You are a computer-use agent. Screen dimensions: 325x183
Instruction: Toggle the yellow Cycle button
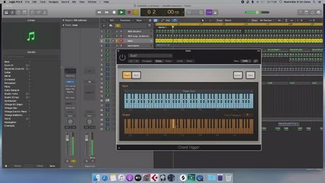coord(136,12)
